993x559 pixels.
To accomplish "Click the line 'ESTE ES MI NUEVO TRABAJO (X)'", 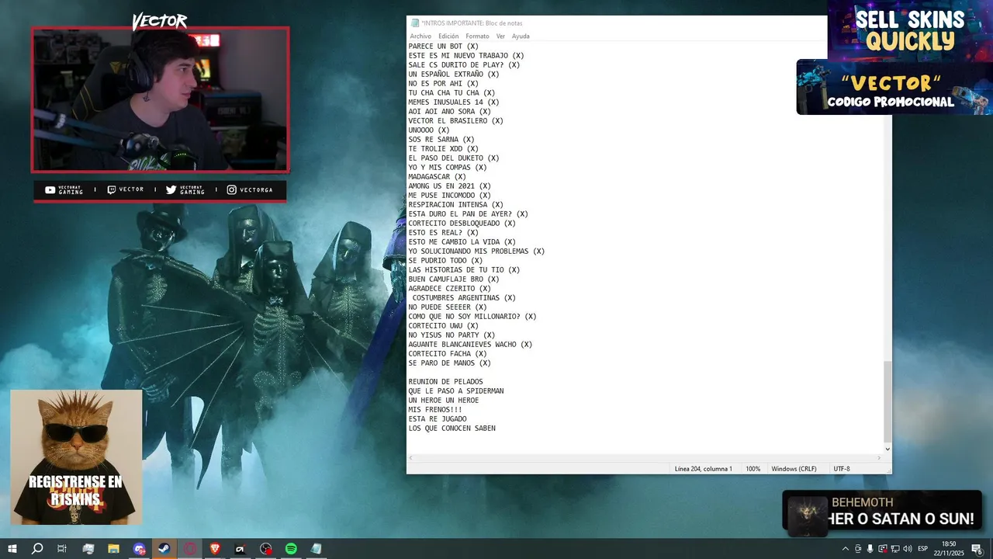I will [x=466, y=56].
